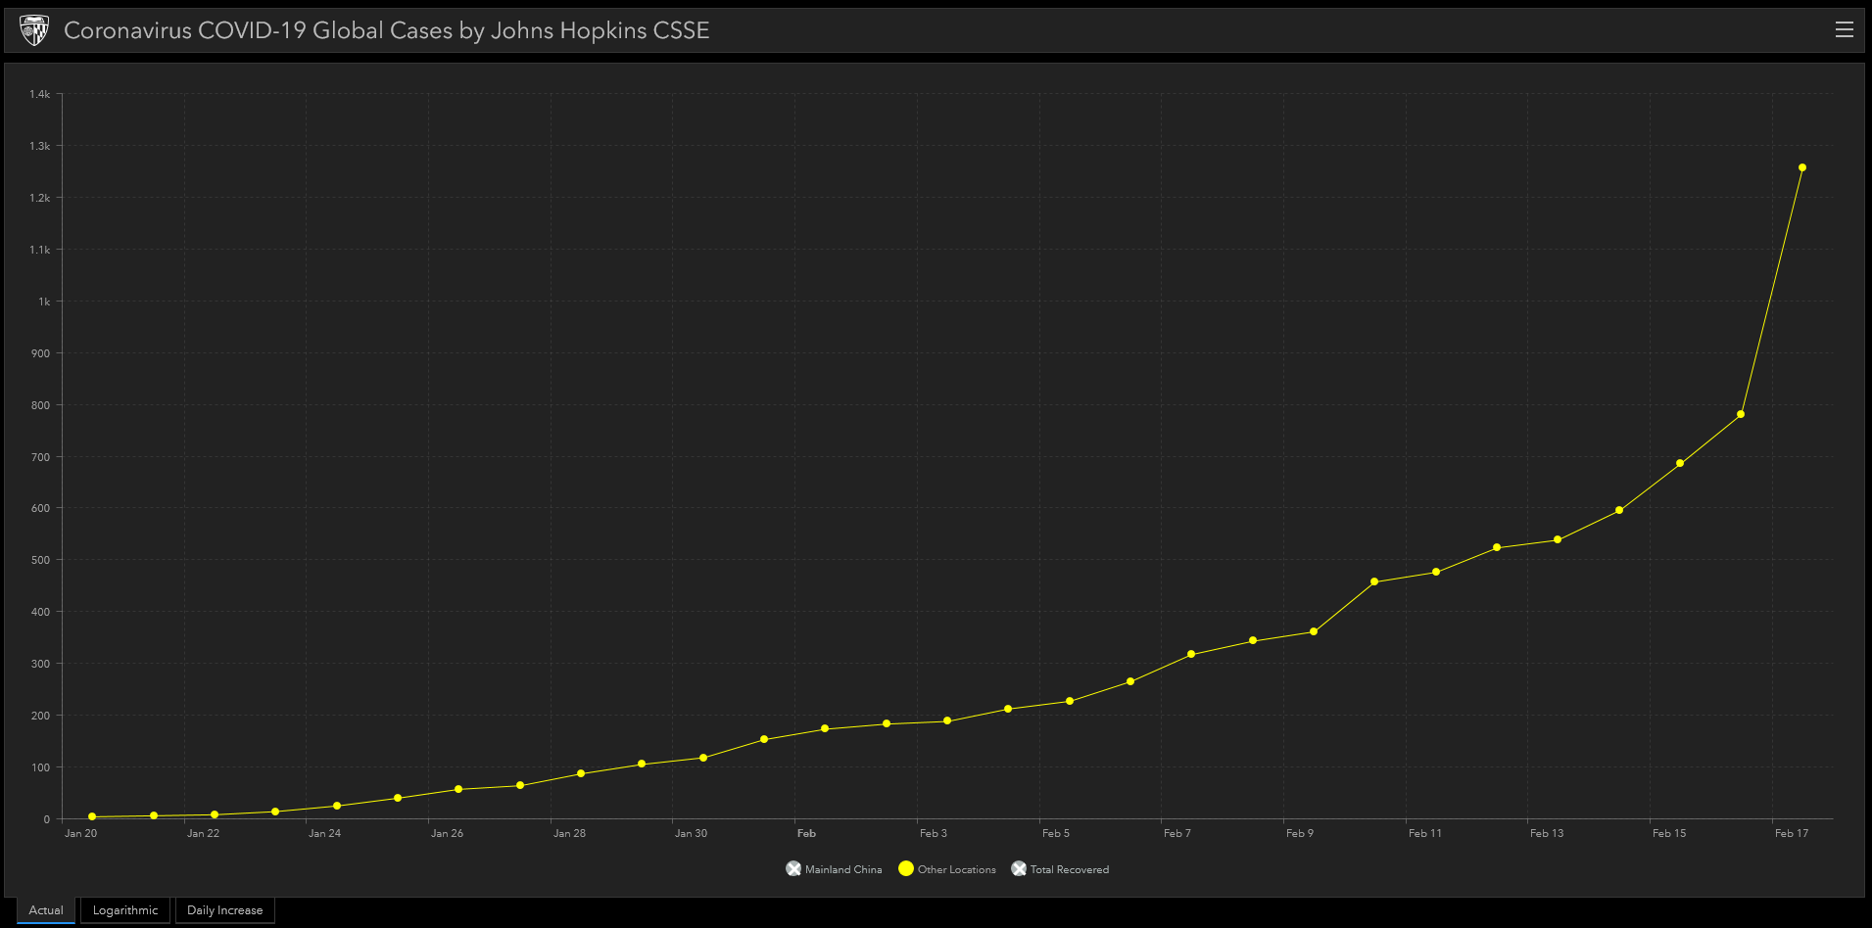Open the hamburger menu at top right
This screenshot has height=928, width=1872.
[x=1844, y=30]
